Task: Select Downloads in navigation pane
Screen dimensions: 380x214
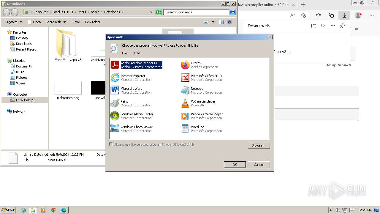Action: pos(21,44)
